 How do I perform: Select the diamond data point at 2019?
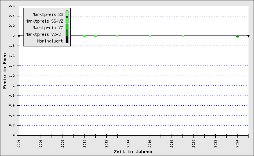[182, 36]
